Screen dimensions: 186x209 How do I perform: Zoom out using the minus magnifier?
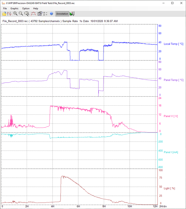(21, 14)
